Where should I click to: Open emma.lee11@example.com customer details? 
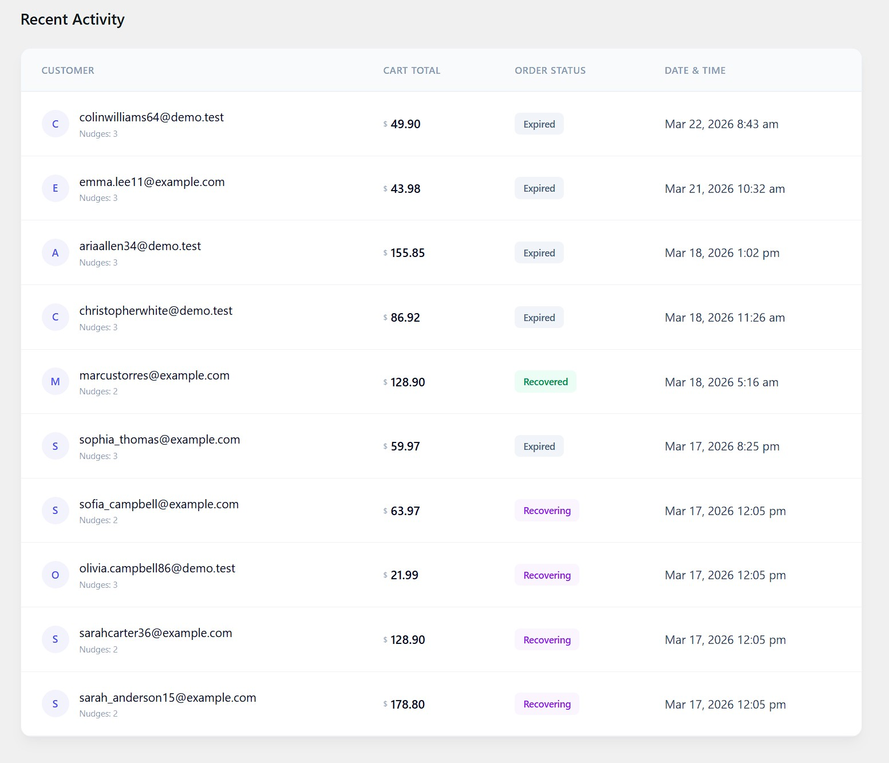point(152,181)
